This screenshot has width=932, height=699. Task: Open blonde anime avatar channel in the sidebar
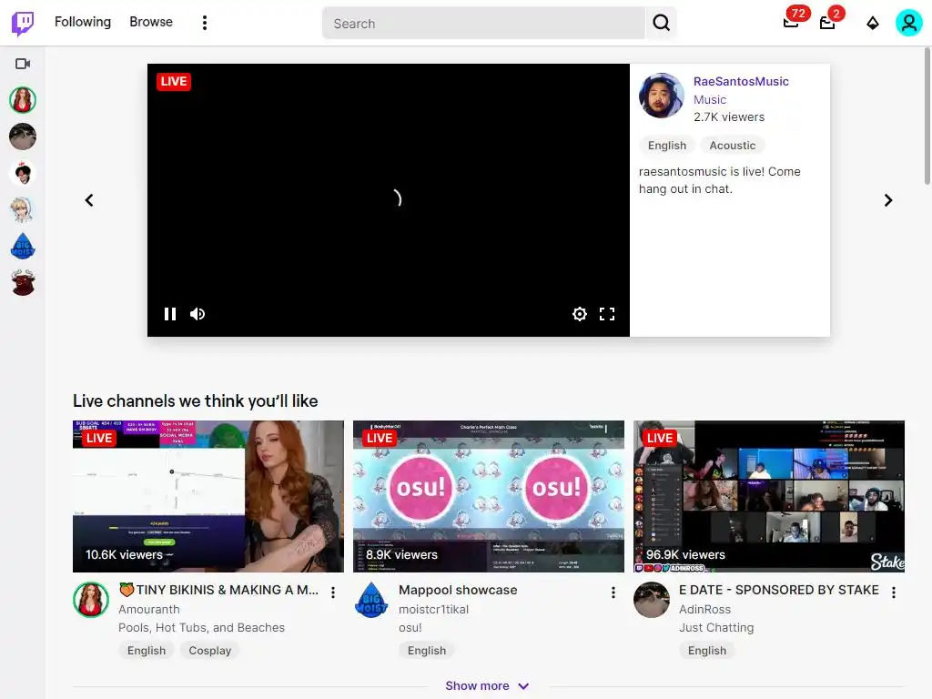[23, 210]
